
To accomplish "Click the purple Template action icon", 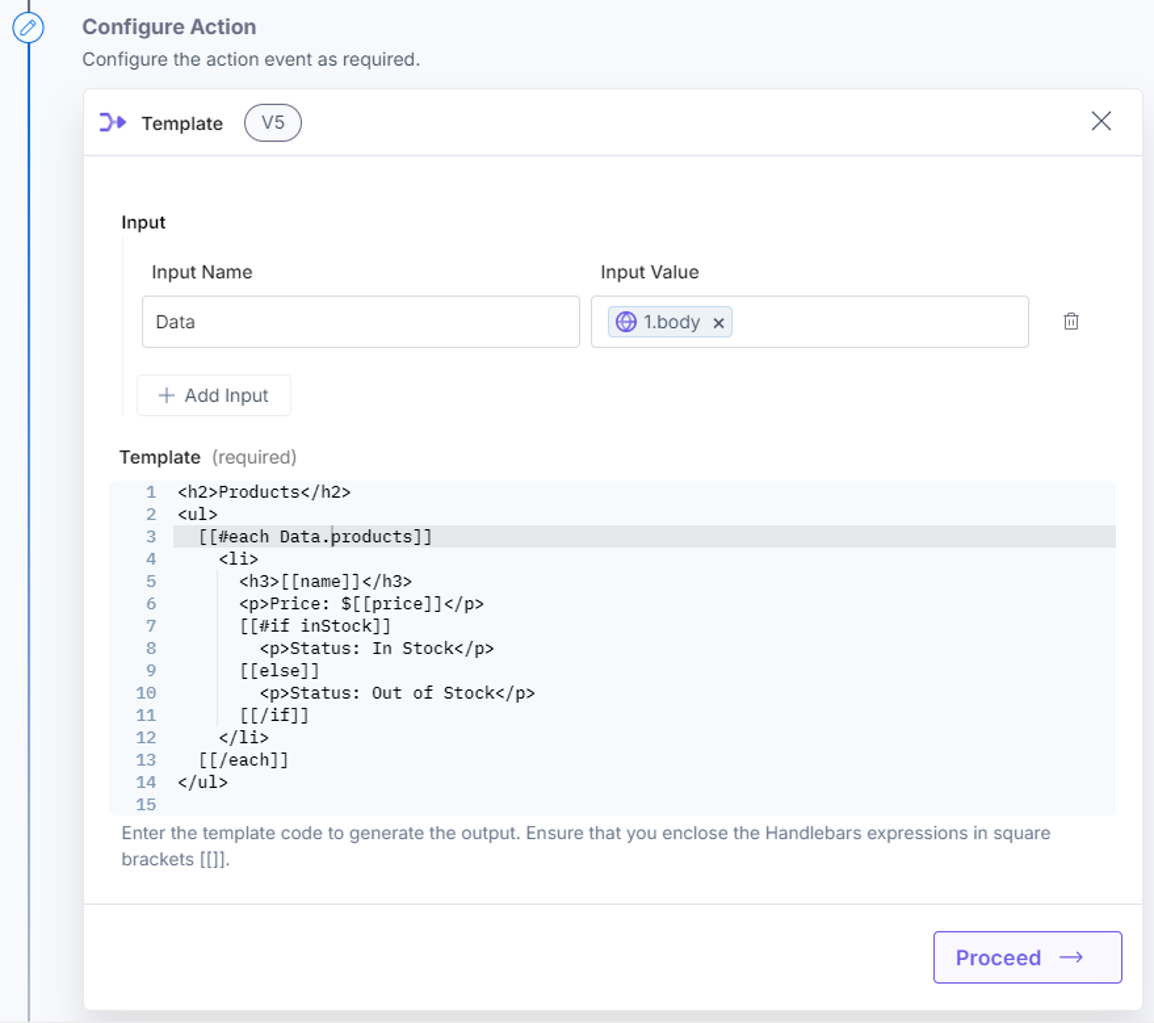I will 112,122.
